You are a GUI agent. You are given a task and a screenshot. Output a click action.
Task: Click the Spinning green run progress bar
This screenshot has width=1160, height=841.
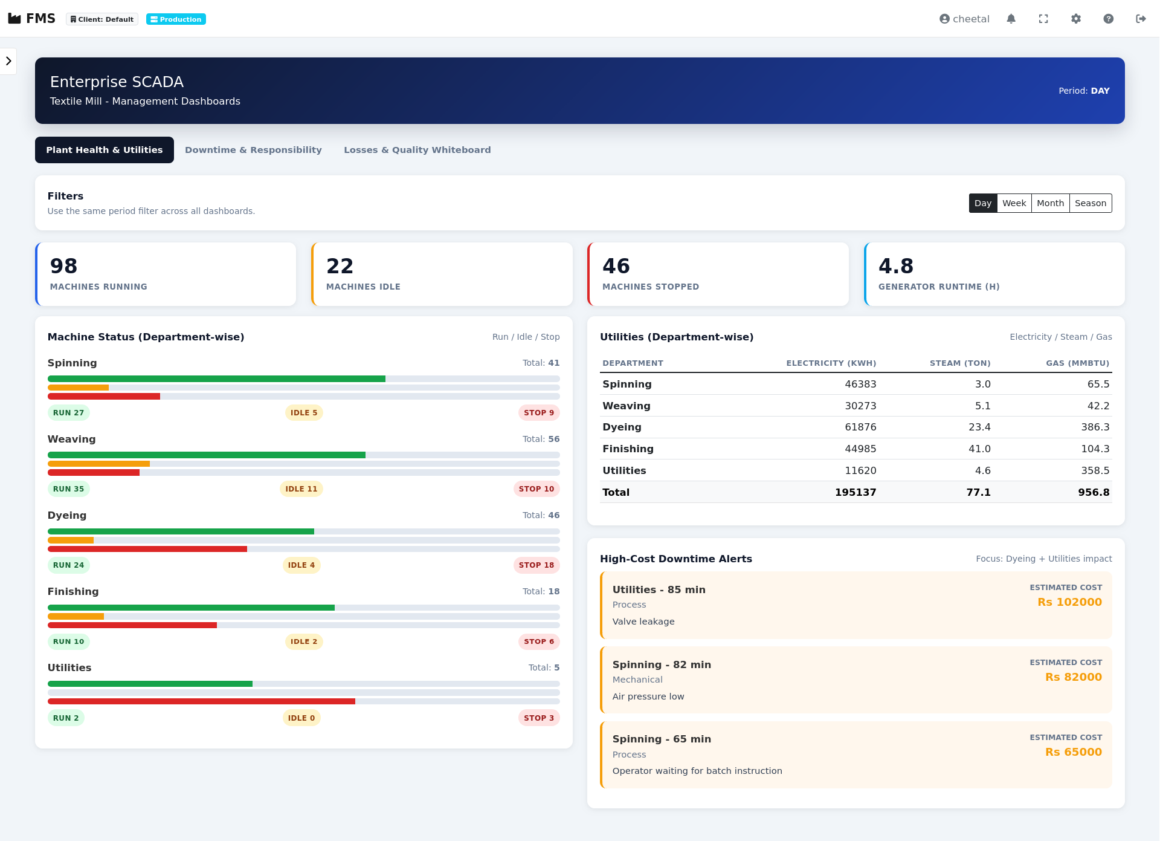tap(216, 378)
